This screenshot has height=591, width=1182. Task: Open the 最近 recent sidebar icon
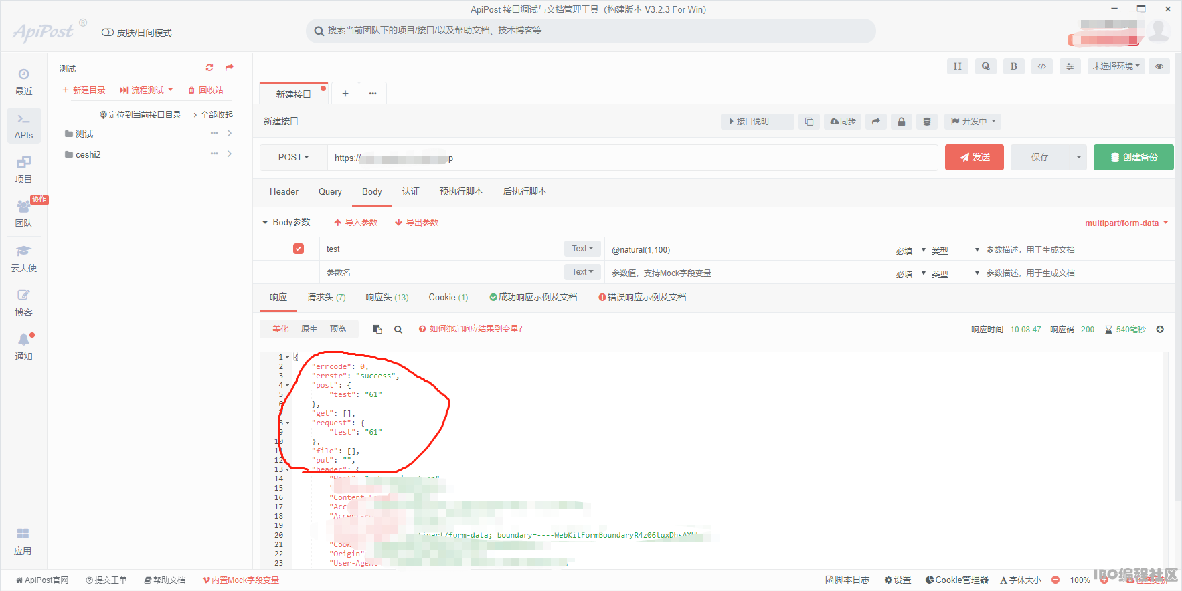(23, 82)
